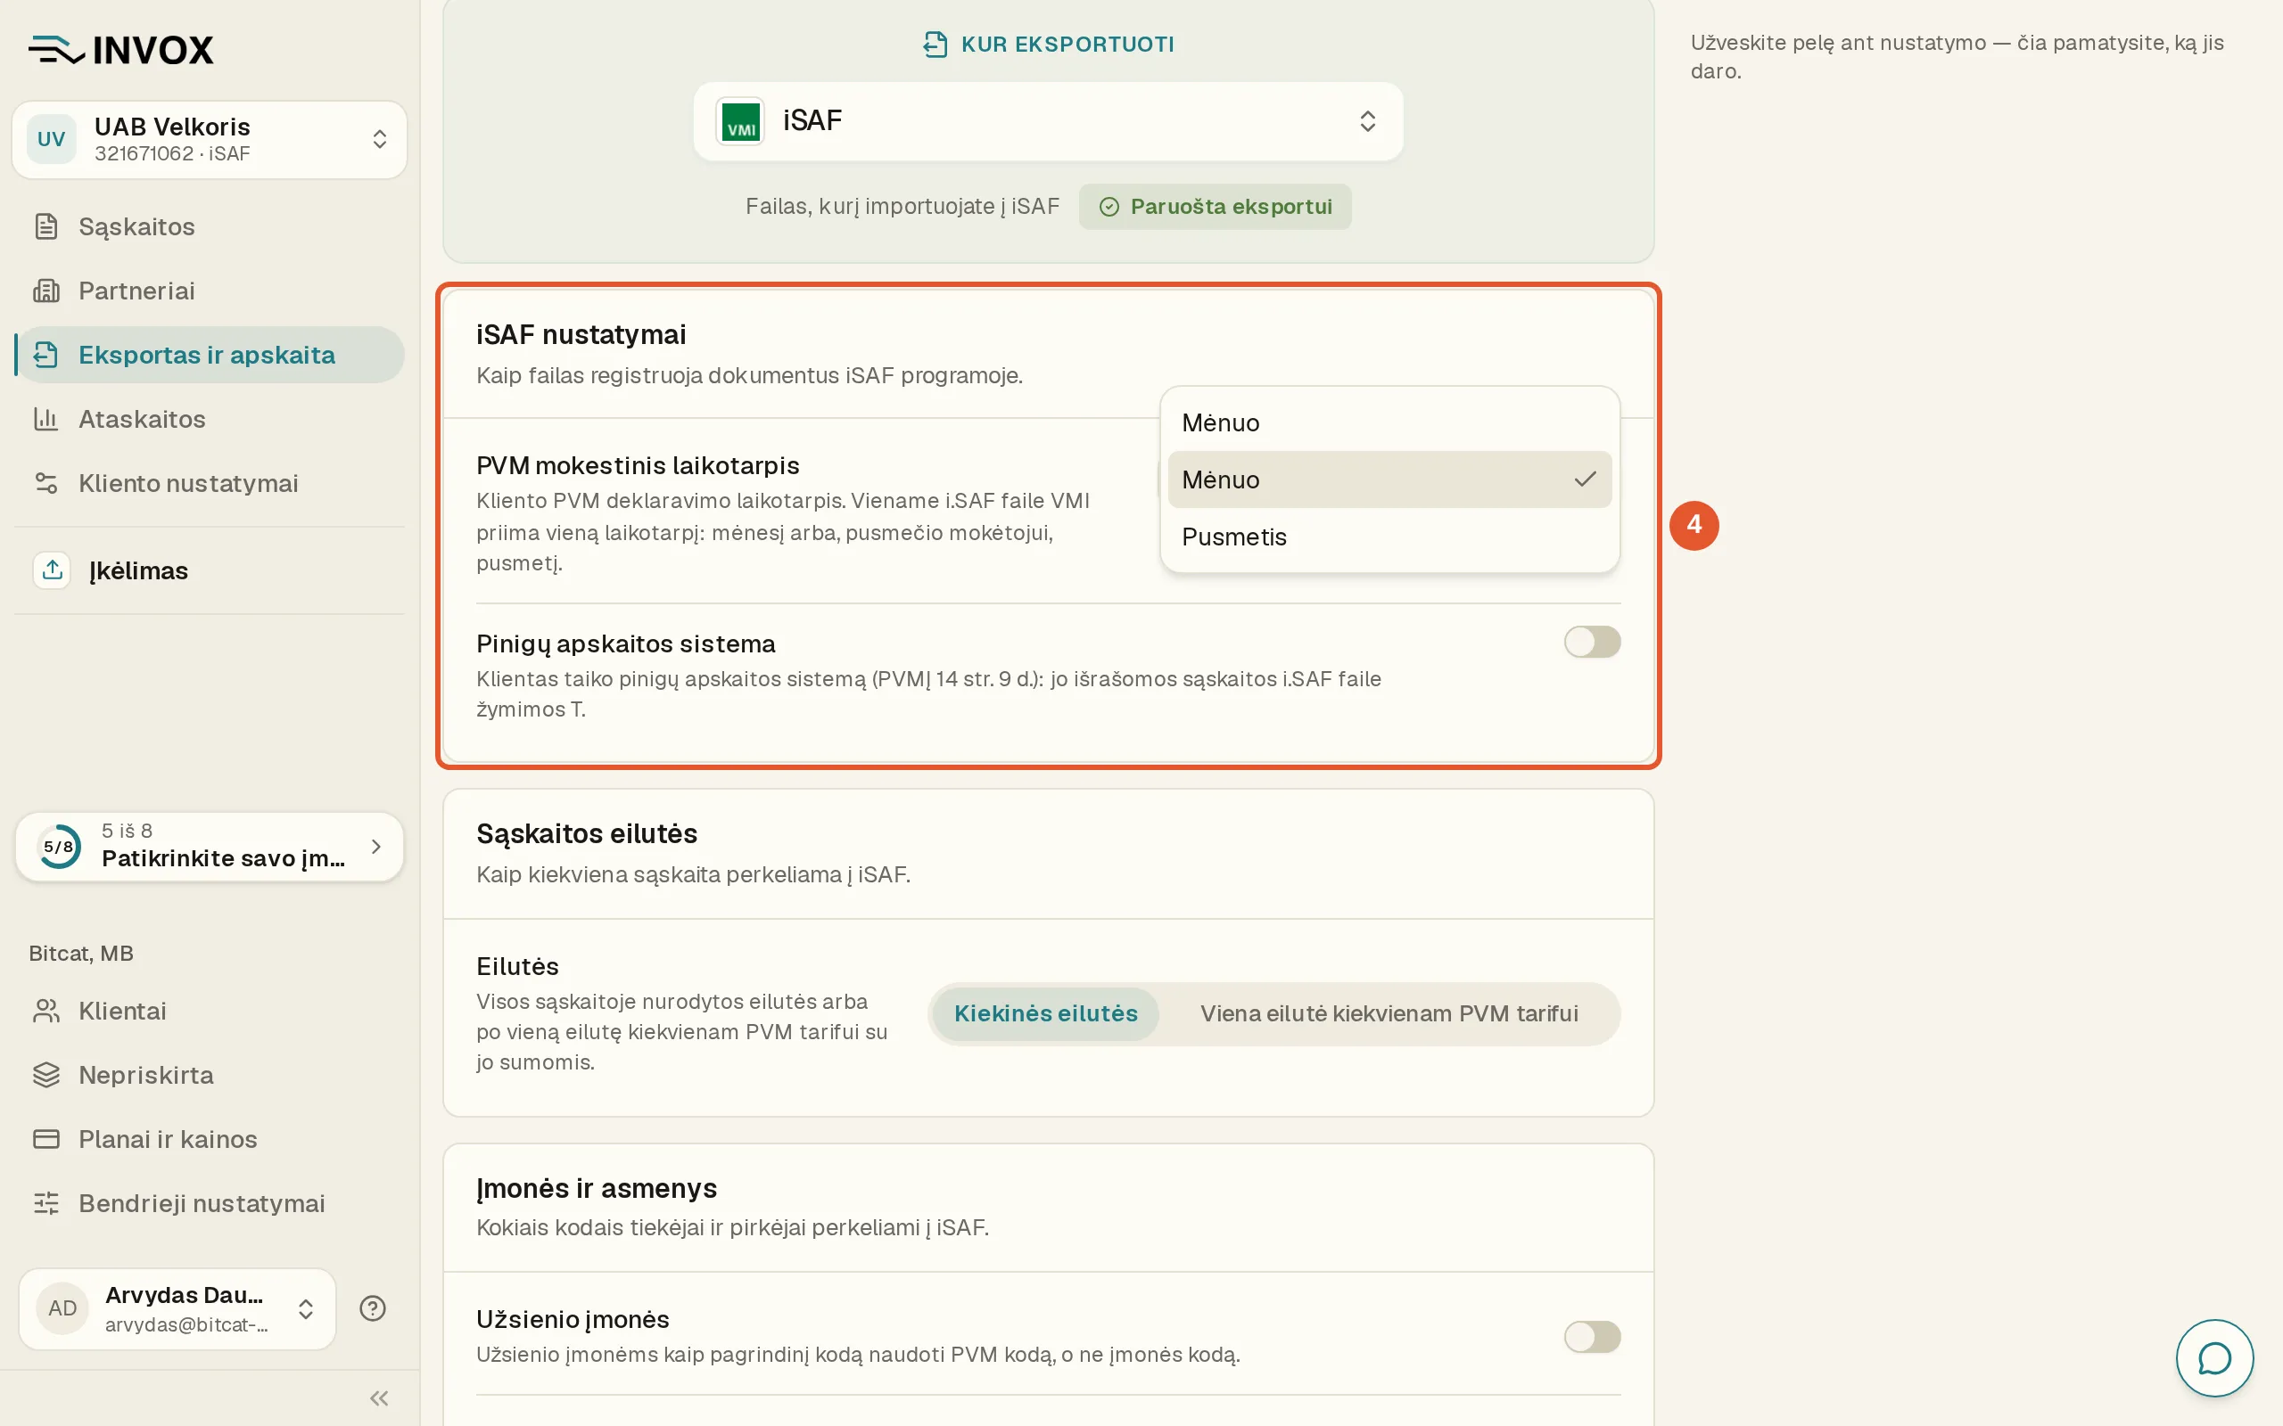Toggle Pinigų apskaitos sistema switch
This screenshot has width=2283, height=1426.
(x=1593, y=643)
